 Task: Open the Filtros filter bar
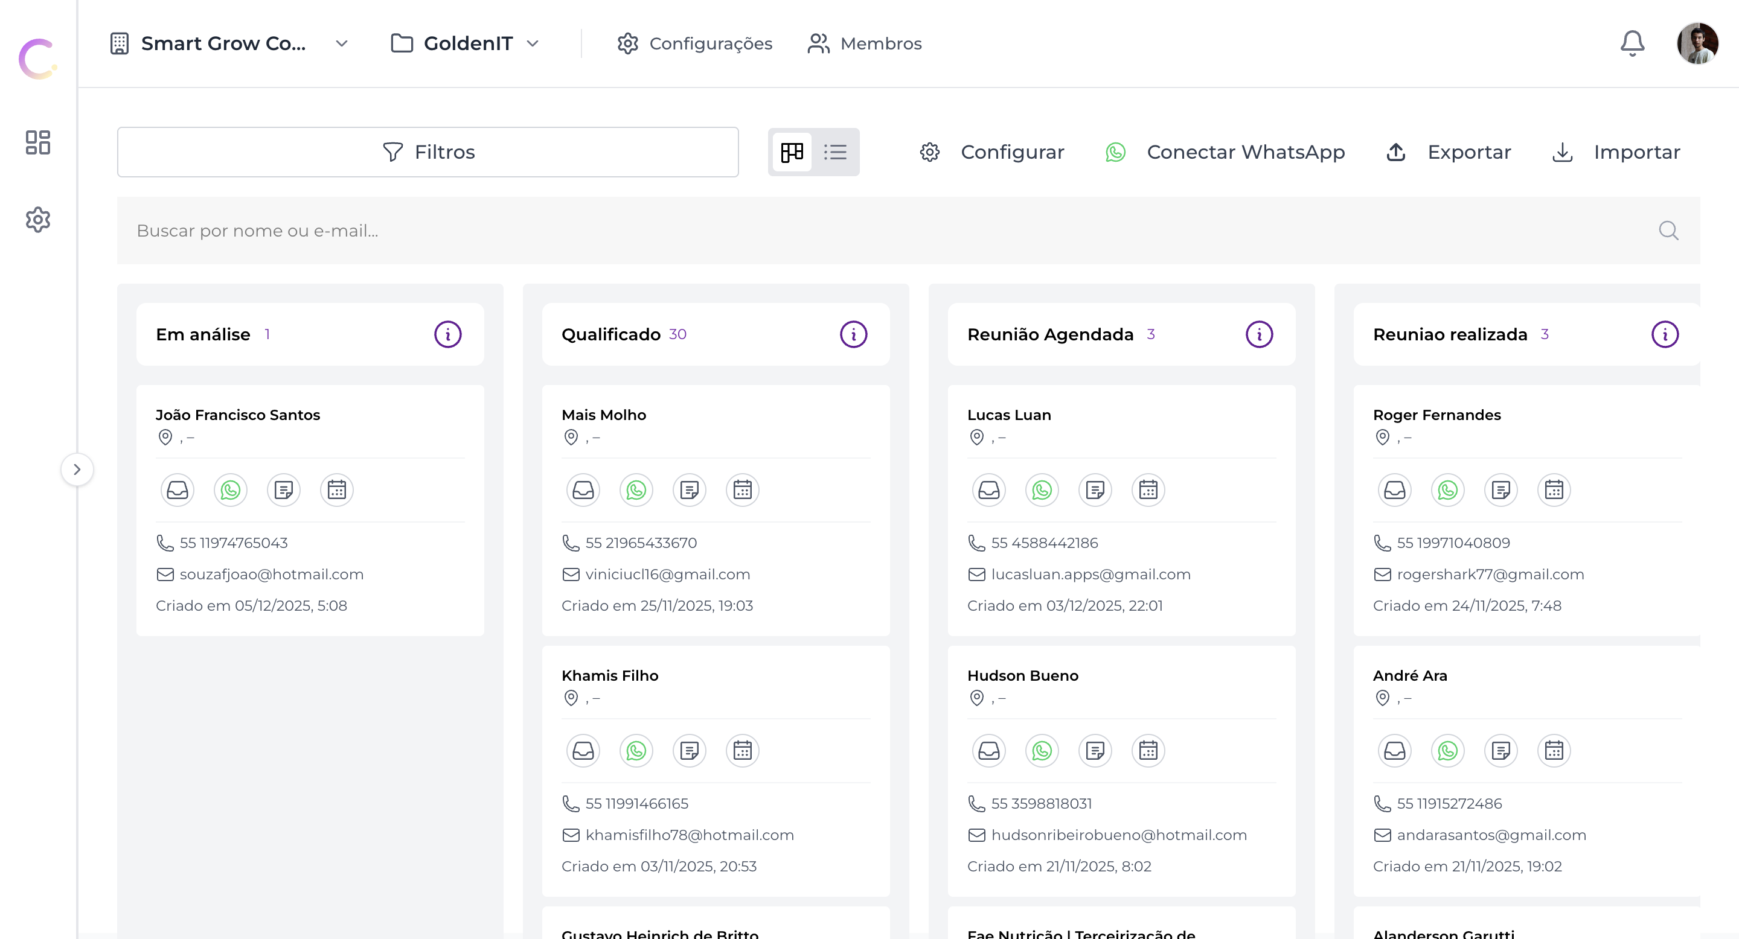[428, 153]
